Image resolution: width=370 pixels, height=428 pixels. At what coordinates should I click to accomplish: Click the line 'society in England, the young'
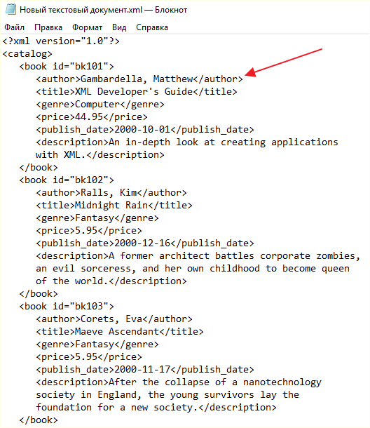[167, 395]
